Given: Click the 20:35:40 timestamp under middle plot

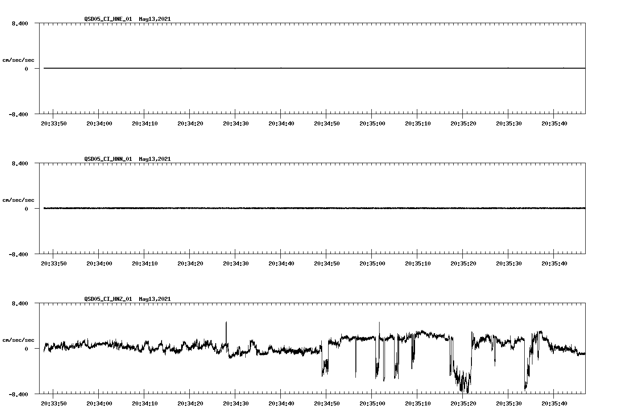Looking at the screenshot, I should 554,263.
